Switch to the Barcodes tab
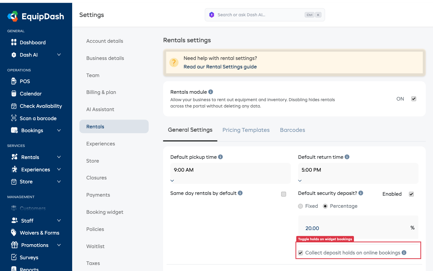 tap(293, 130)
